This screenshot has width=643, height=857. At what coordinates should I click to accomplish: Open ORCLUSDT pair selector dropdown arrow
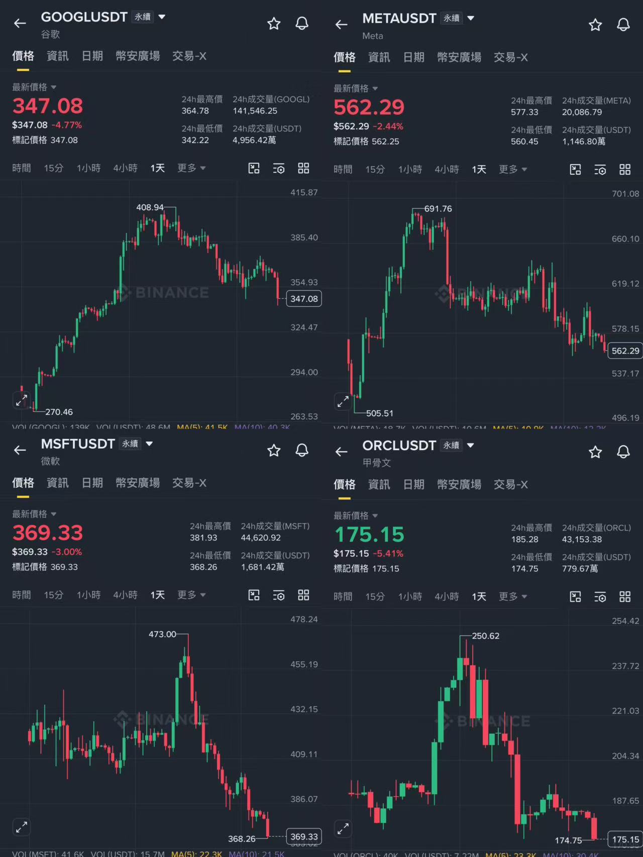471,445
